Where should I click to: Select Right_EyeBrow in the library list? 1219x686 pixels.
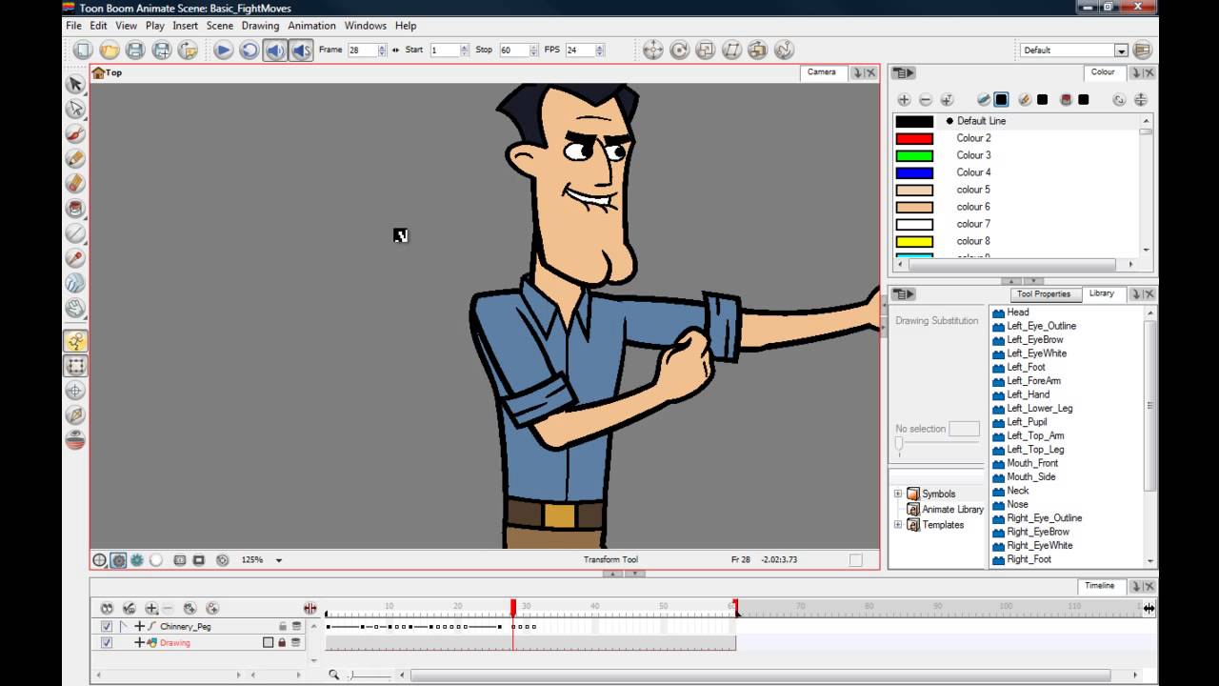coord(1038,532)
